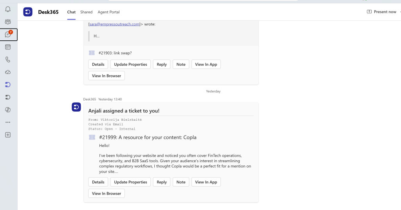Screen dimensions: 401x210
Task: Open the more apps ellipsis icon
Action: tap(8, 122)
